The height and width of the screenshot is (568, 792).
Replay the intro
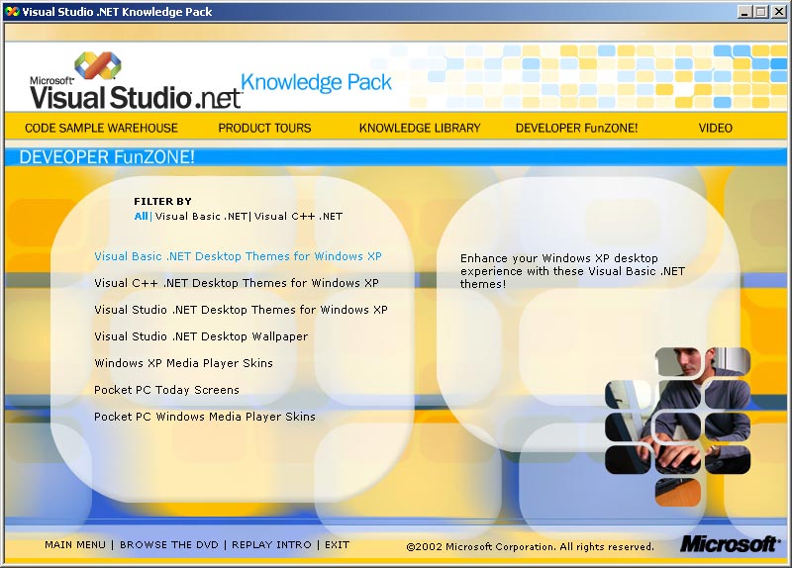tap(271, 545)
